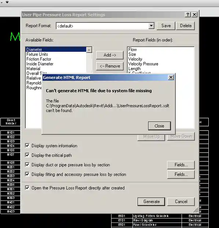Toggle duct or pipe pressure loss checkbox
Viewport: 219px width, 228px height.
point(27,165)
